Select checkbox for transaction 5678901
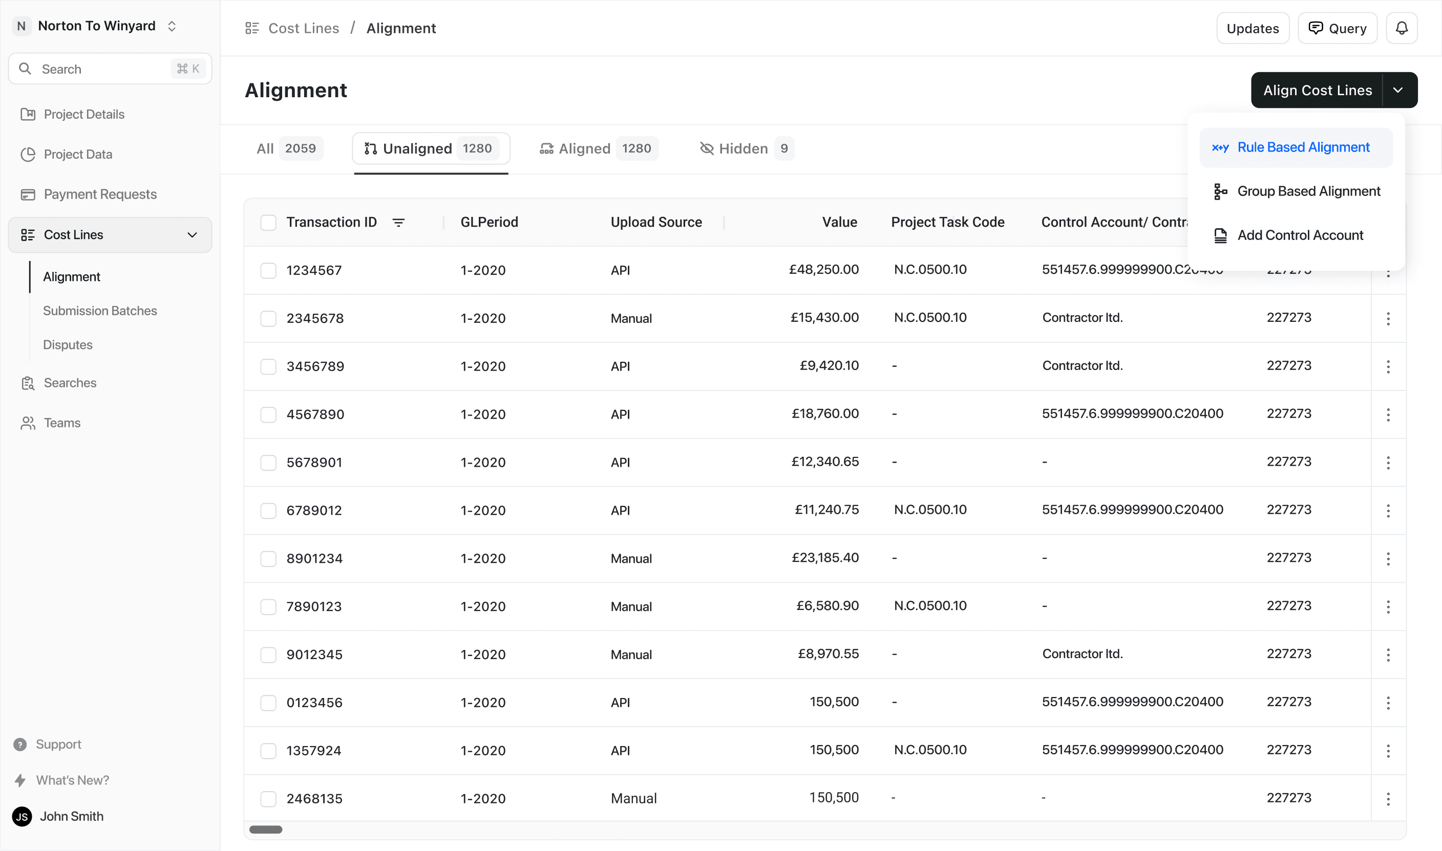 point(268,462)
